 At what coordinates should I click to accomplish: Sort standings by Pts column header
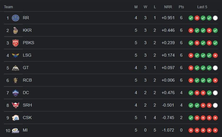(181, 7)
